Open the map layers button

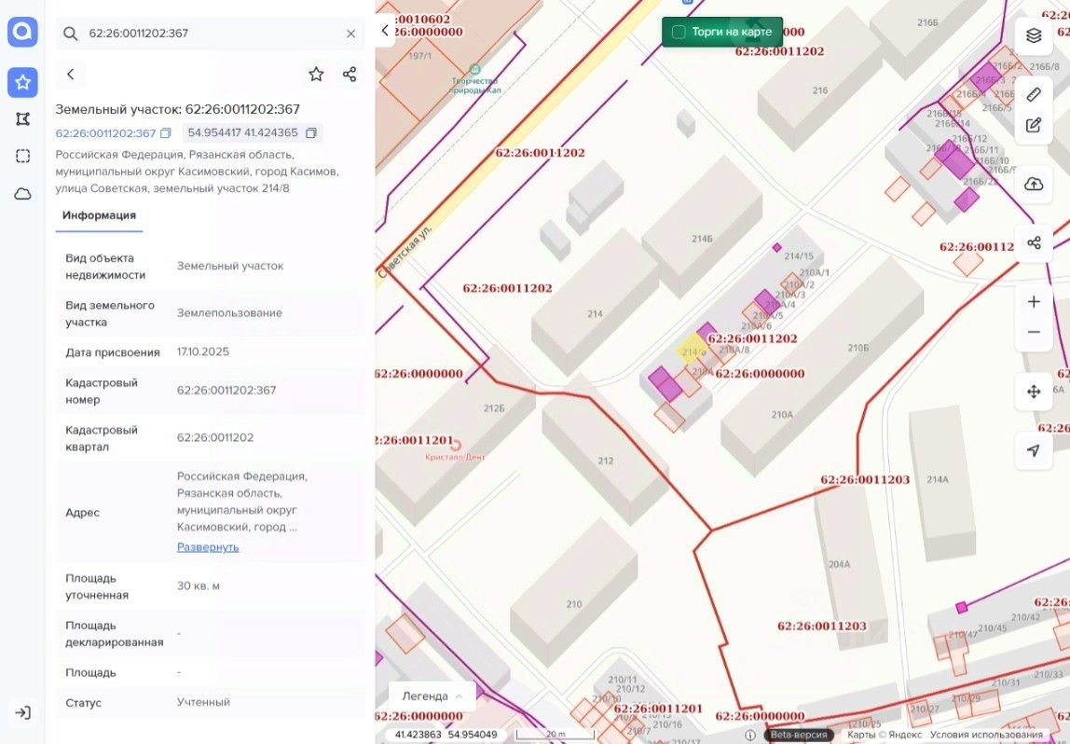point(1033,35)
